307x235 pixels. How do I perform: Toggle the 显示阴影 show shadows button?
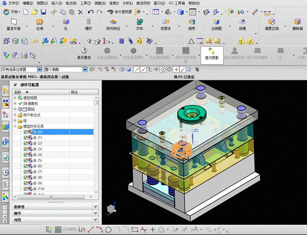pyautogui.click(x=212, y=55)
